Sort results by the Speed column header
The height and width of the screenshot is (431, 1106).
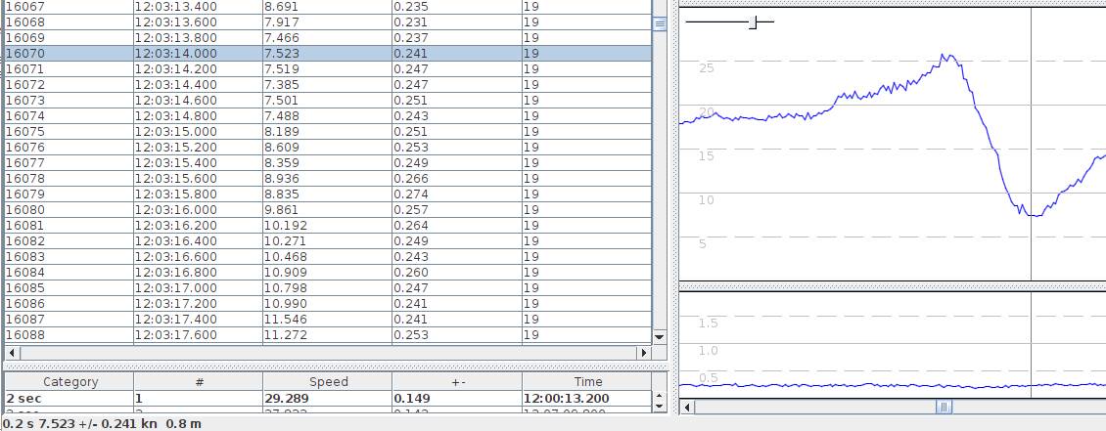[328, 382]
